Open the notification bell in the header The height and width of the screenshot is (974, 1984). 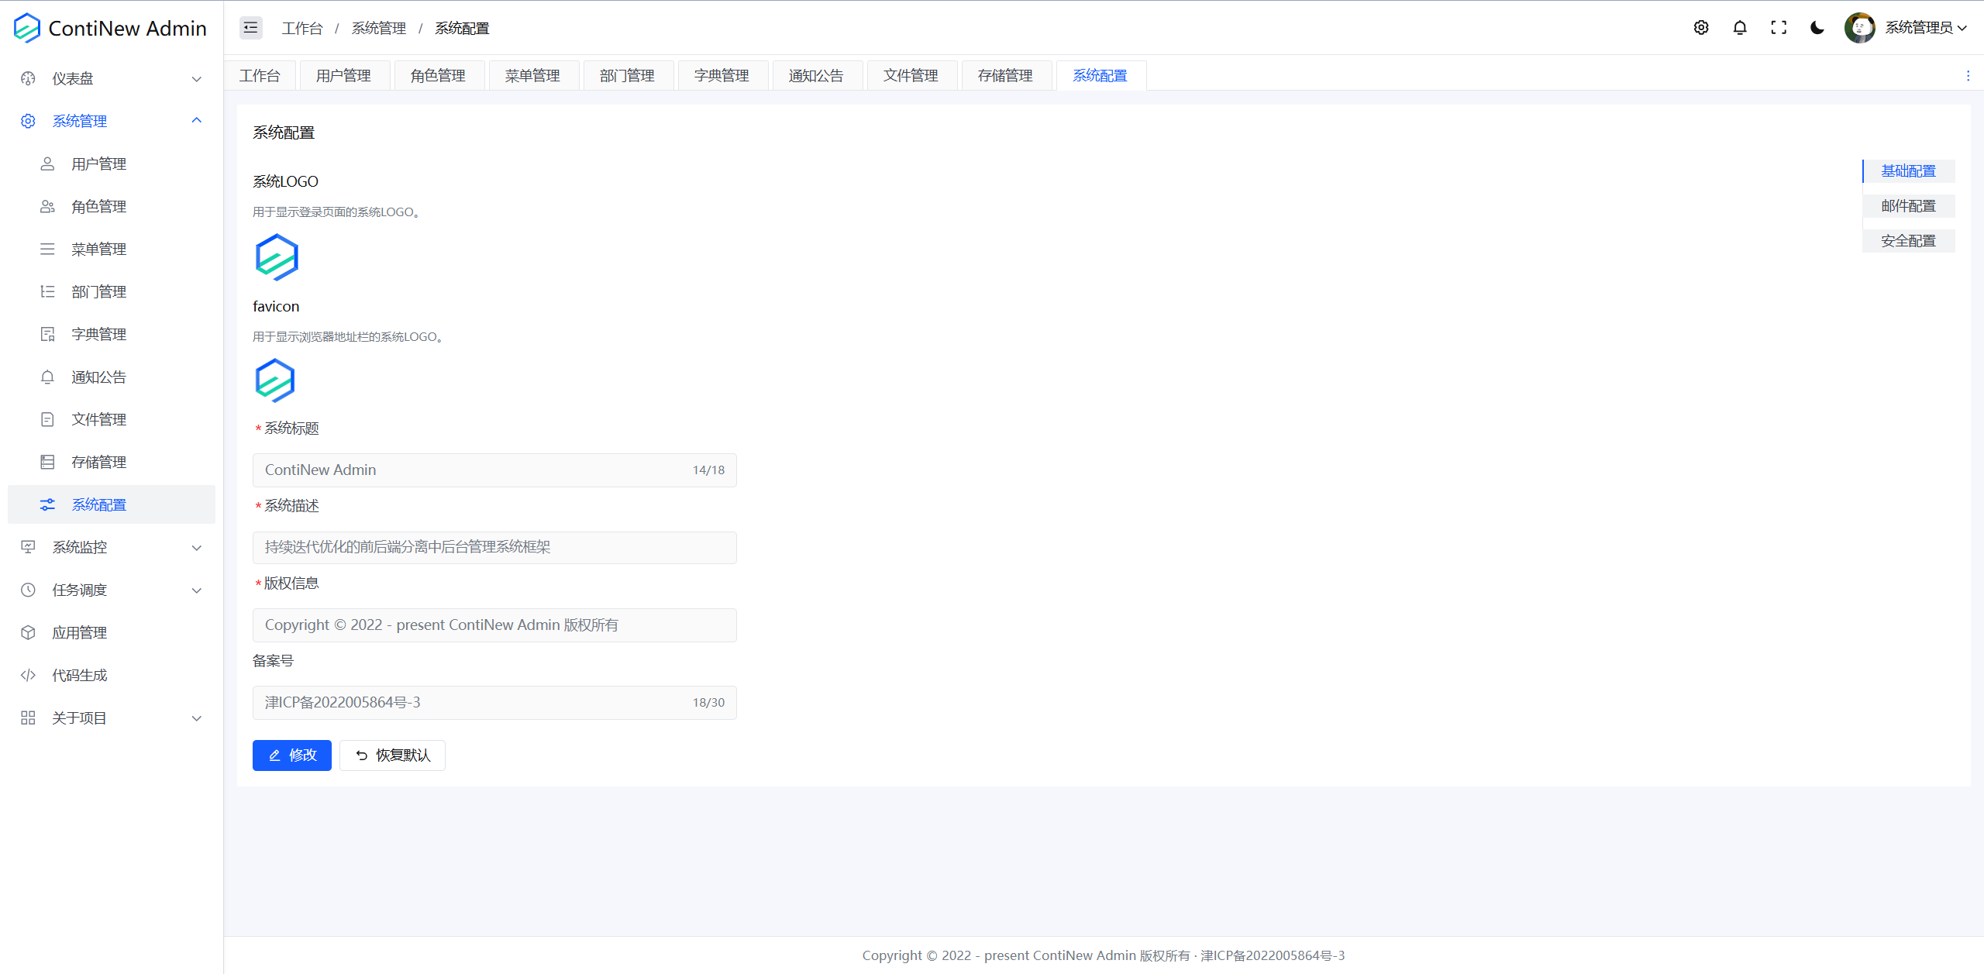pyautogui.click(x=1739, y=28)
